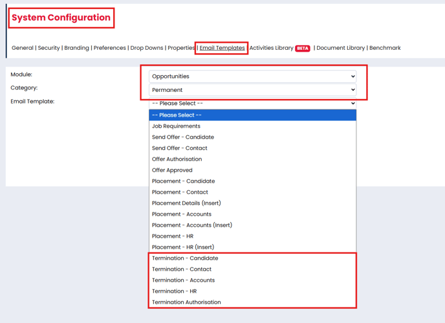Image resolution: width=445 pixels, height=323 pixels.
Task: Open the Benchmark tab
Action: 385,48
